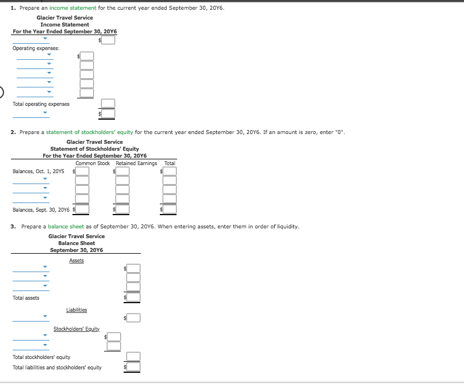Click first operating expense amount field

(87, 56)
